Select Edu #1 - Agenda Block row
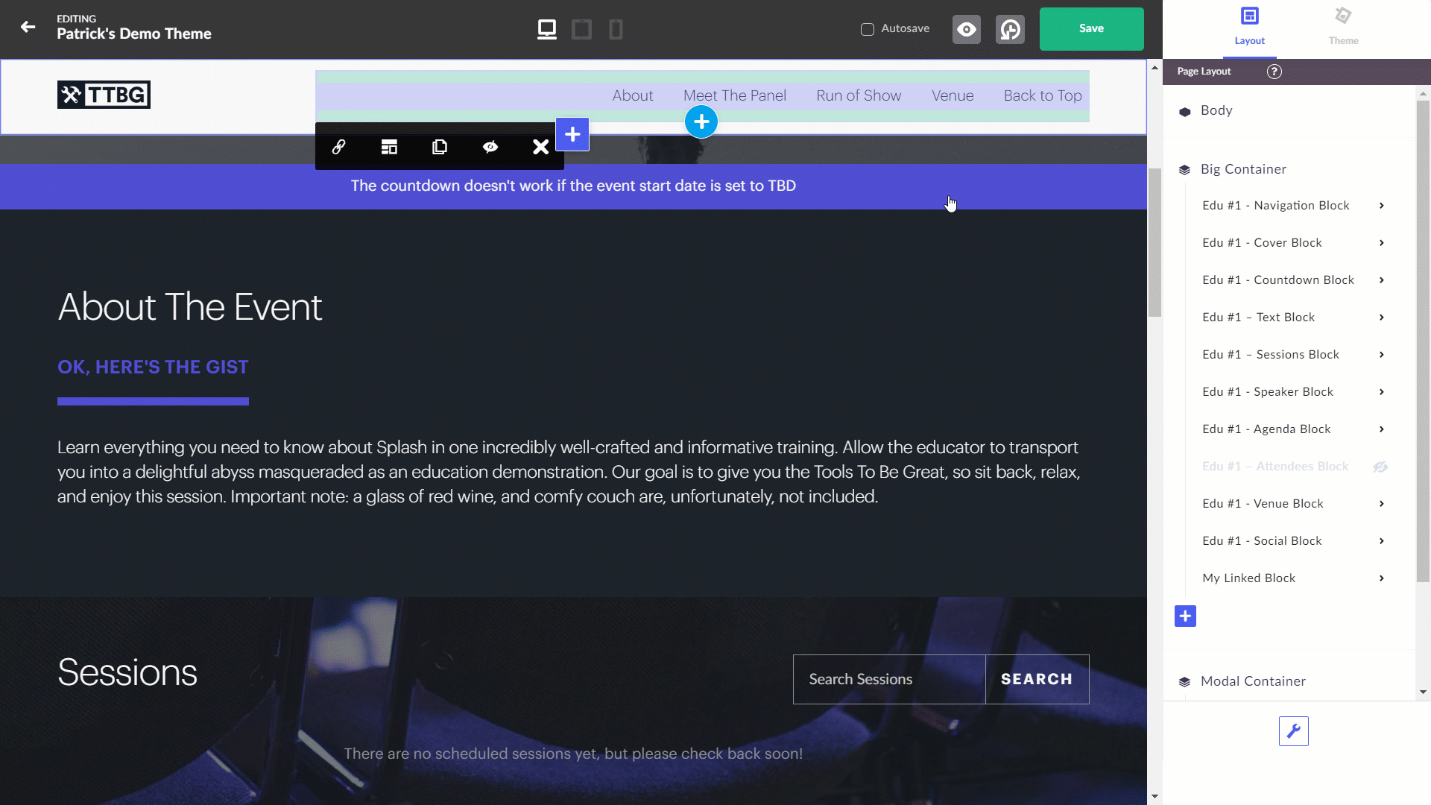This screenshot has width=1431, height=805. coord(1266,429)
